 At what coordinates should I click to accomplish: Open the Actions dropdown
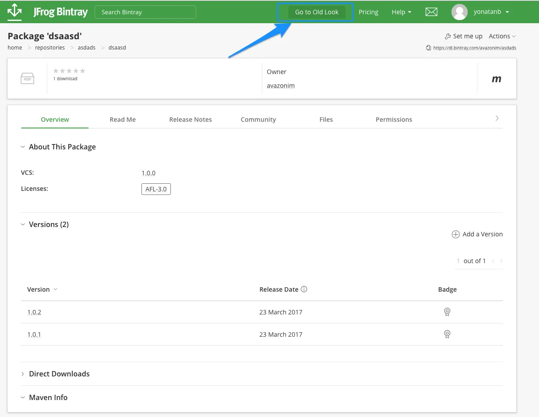tap(502, 36)
